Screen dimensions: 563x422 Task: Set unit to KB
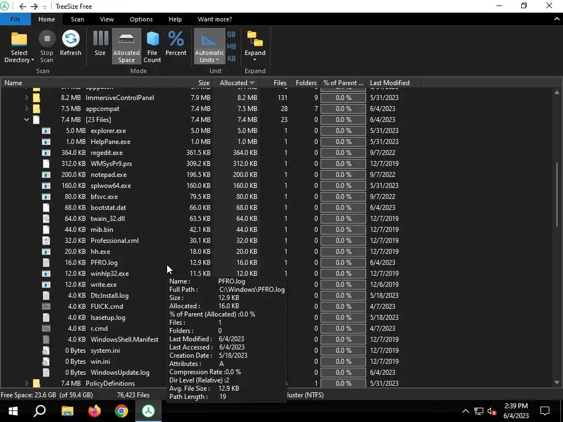click(231, 58)
